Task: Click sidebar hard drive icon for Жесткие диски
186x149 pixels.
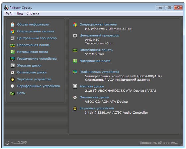Action: (x=13, y=66)
